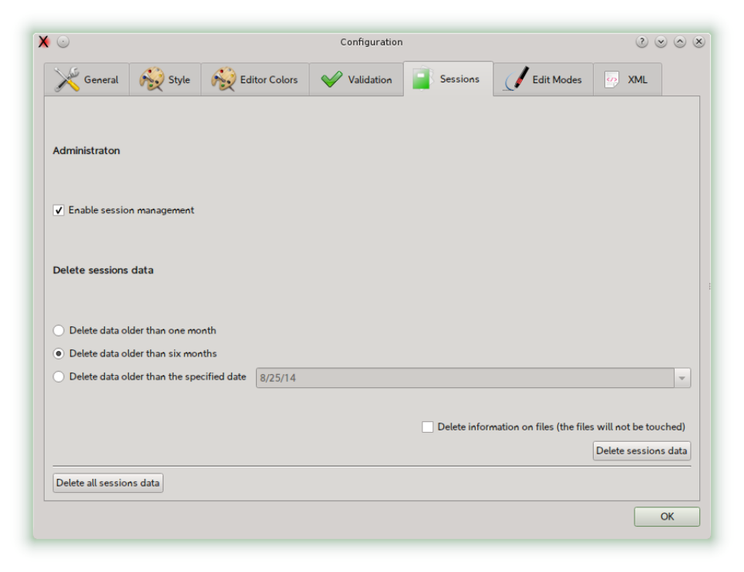Click the Delete sessions data button

pos(641,450)
